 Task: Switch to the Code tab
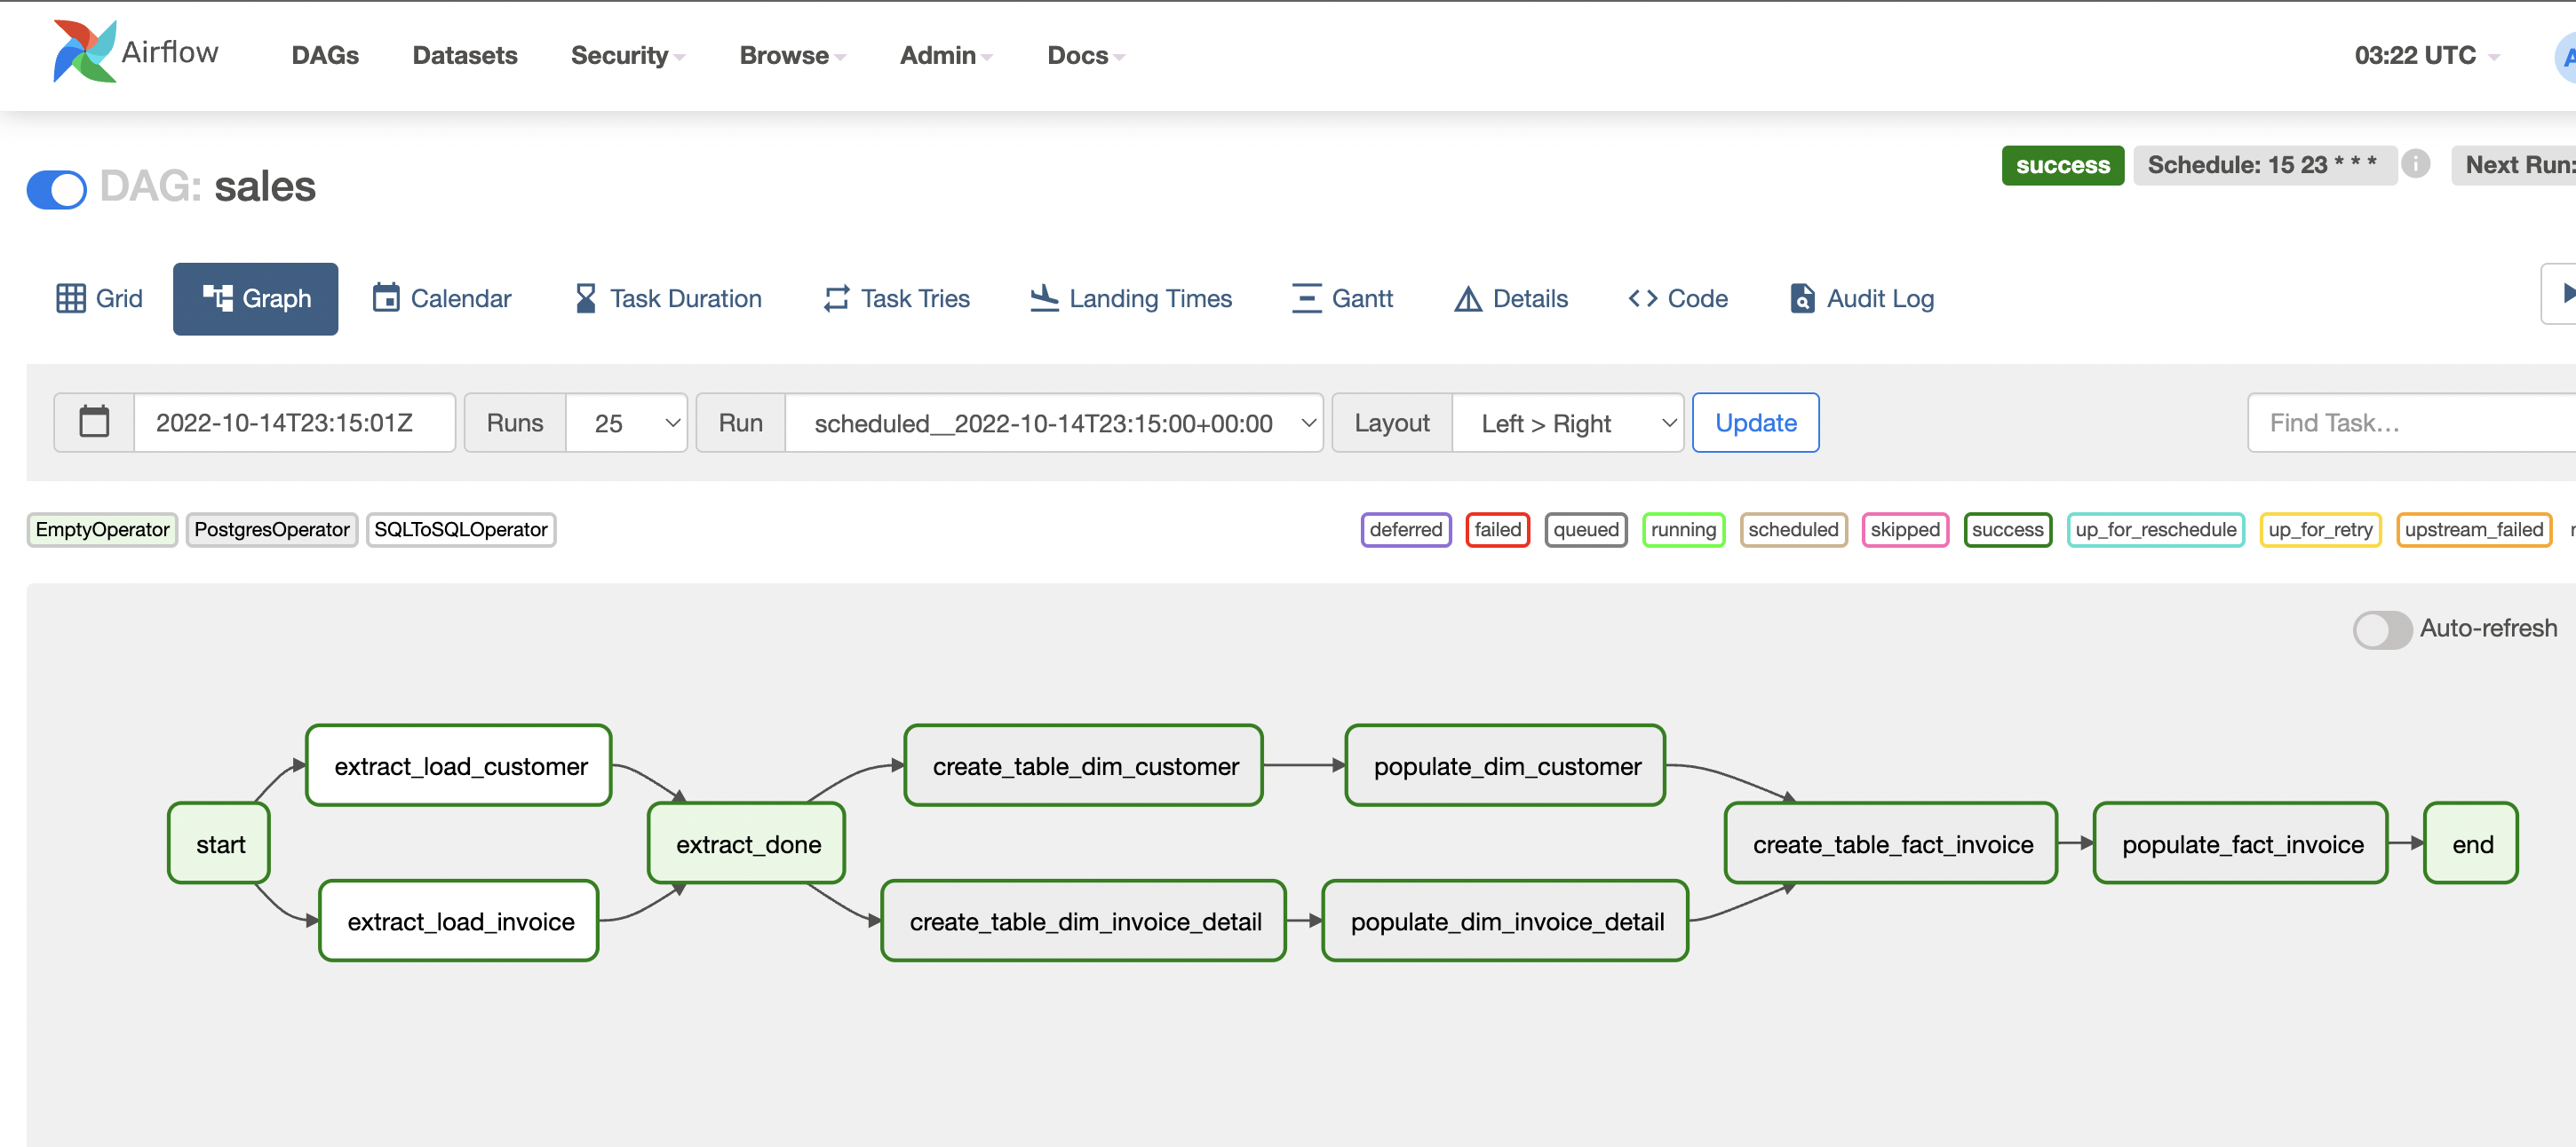tap(1678, 299)
